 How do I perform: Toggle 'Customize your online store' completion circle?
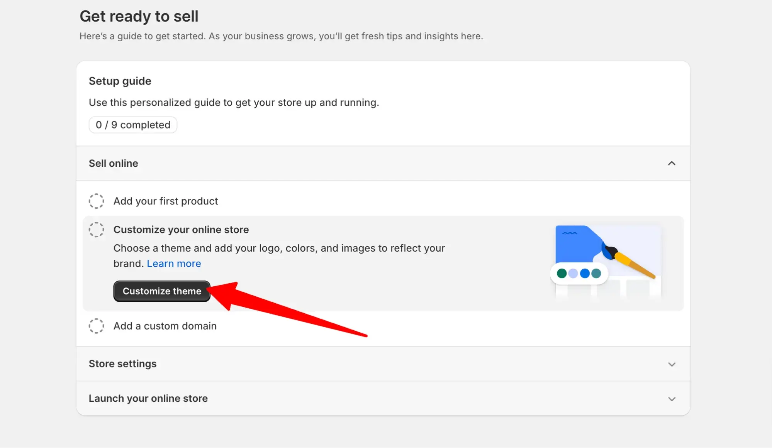[96, 230]
